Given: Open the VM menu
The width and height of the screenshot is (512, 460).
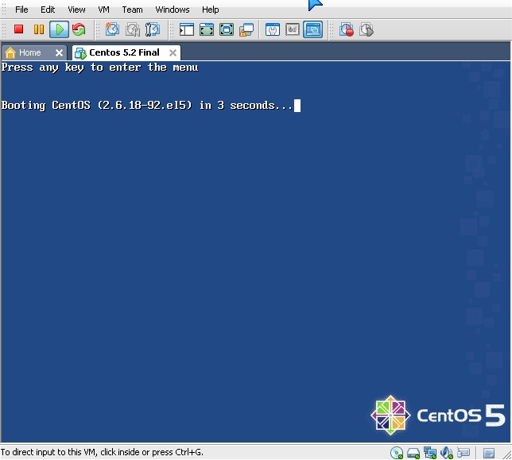Looking at the screenshot, I should click(x=103, y=10).
